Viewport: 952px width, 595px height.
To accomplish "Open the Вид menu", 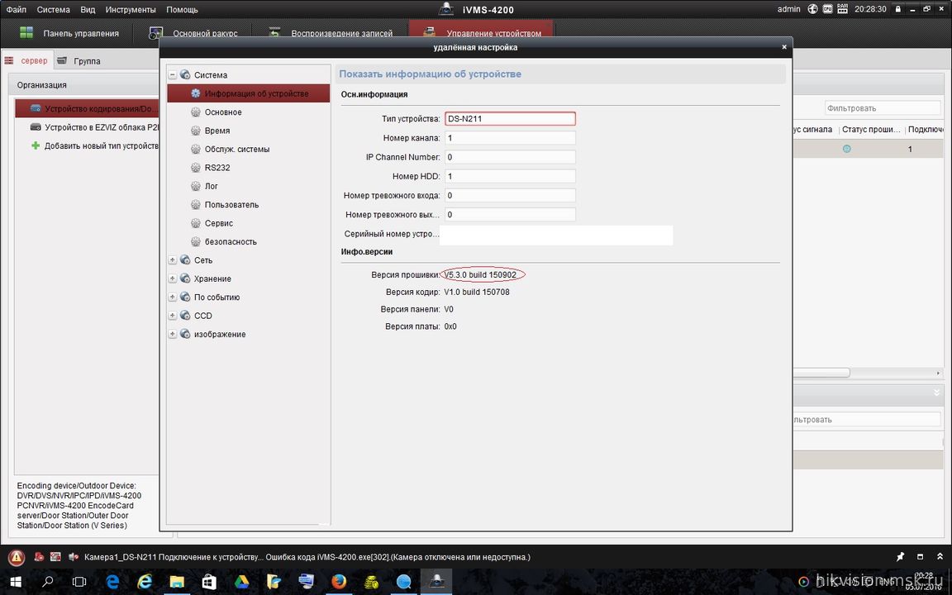I will 88,9.
